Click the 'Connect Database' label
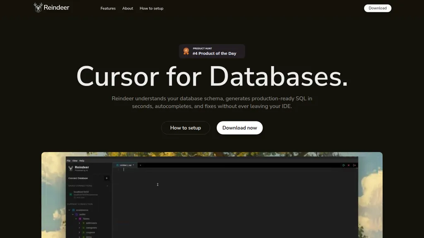The width and height of the screenshot is (424, 238). tap(78, 178)
